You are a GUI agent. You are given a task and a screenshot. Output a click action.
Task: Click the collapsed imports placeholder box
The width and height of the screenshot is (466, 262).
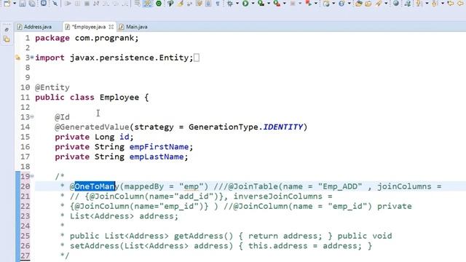[197, 57]
